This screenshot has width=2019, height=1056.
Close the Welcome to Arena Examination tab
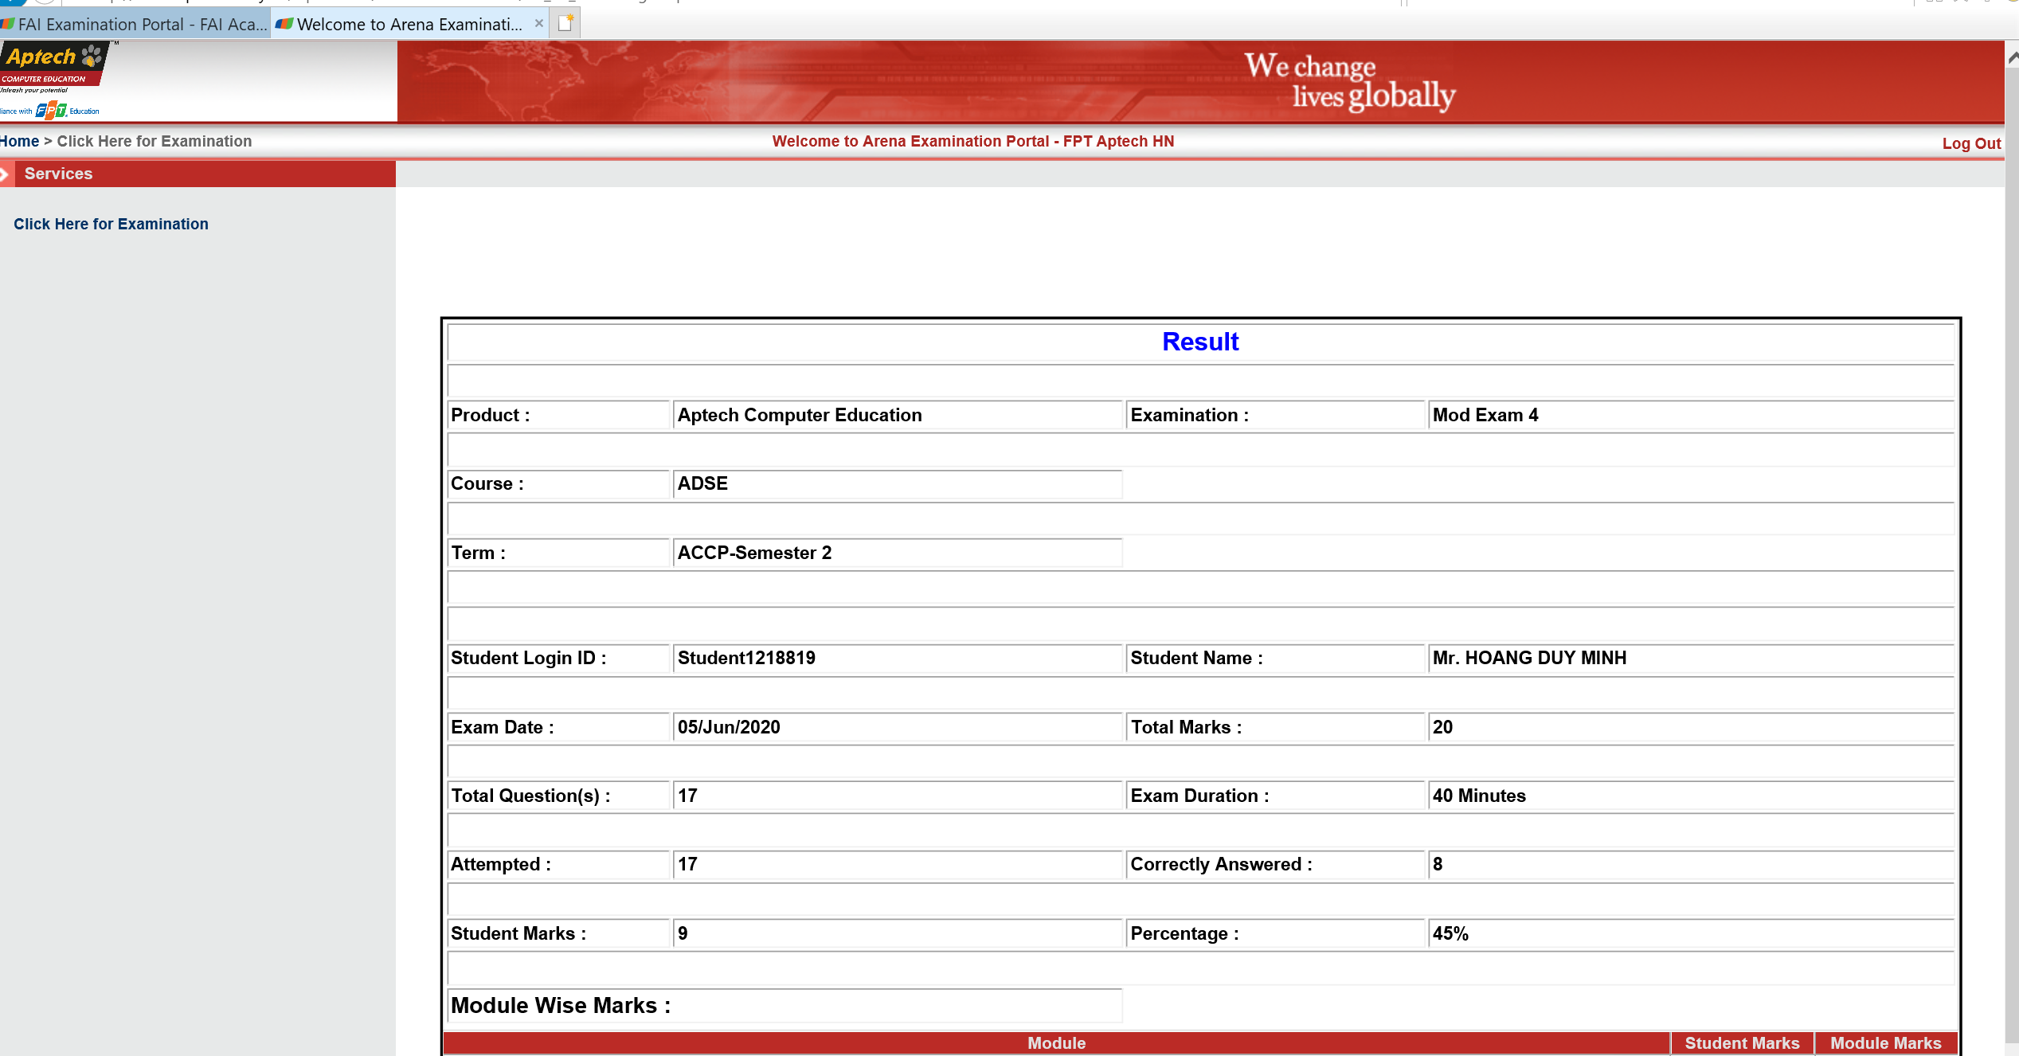tap(539, 24)
